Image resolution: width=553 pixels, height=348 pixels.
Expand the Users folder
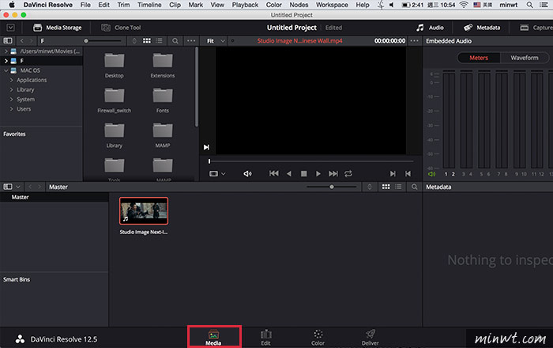pyautogui.click(x=11, y=109)
